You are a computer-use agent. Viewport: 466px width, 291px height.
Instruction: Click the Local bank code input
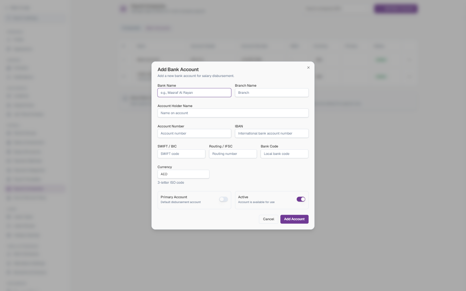(x=284, y=154)
